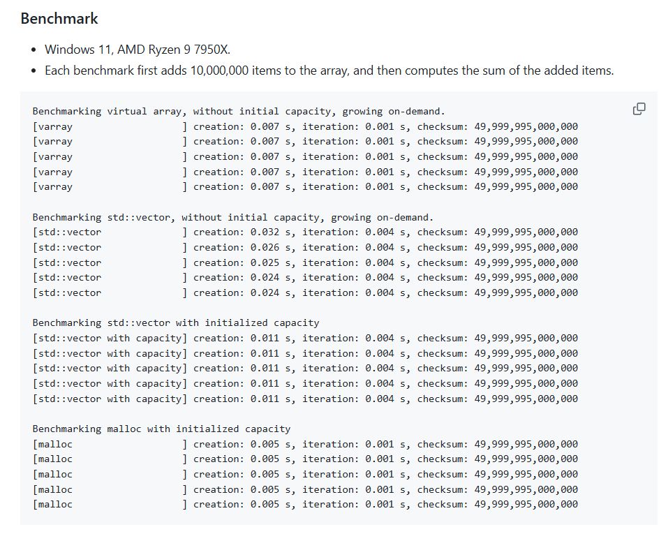Click the last [varray] result line
The height and width of the screenshot is (534, 668).
(x=305, y=186)
